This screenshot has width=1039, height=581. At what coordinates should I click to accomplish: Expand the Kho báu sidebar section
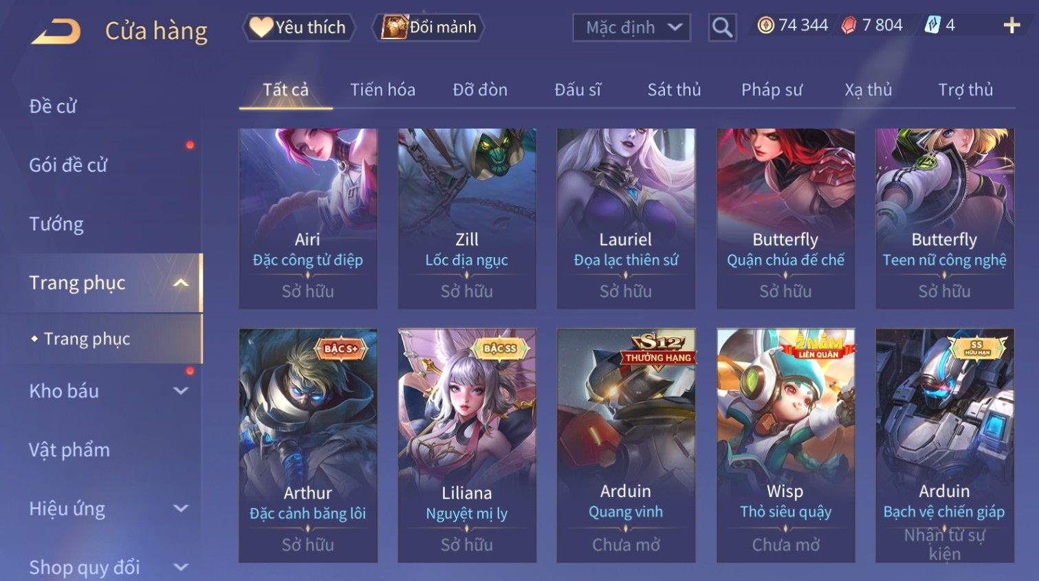click(x=181, y=391)
